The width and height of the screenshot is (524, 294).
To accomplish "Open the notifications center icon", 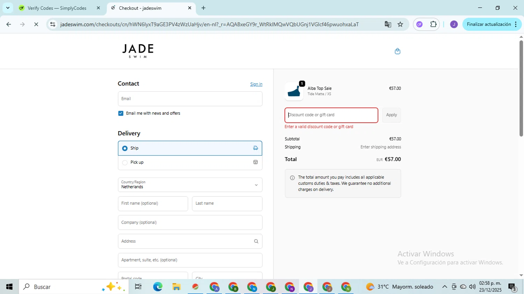I will tap(512, 287).
